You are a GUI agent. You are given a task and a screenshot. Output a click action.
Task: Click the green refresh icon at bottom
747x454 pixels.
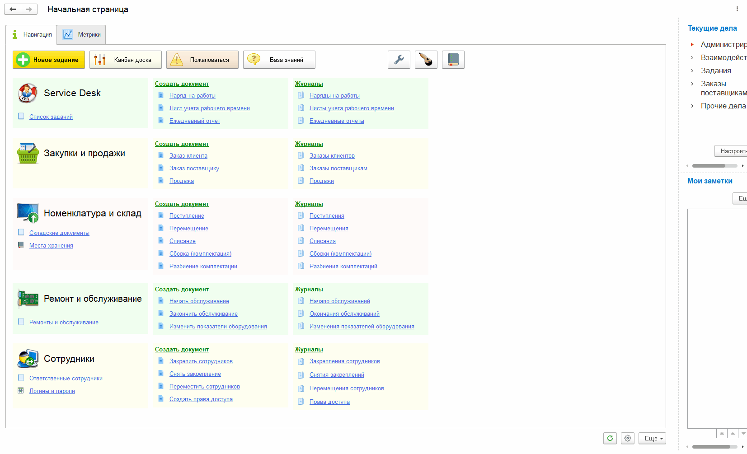610,438
